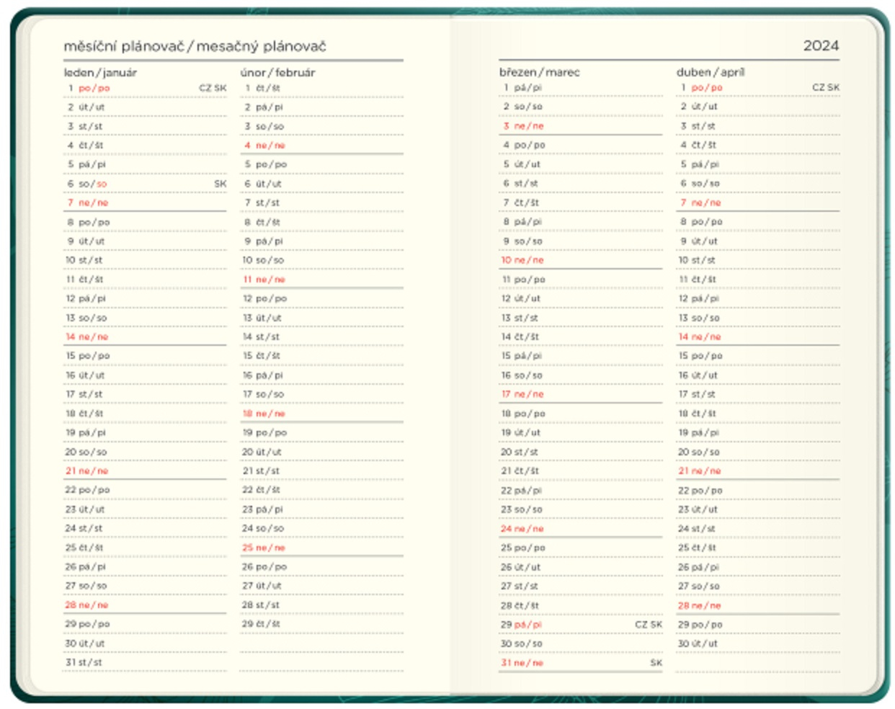The image size is (895, 709).
Task: Click the 2024 year label
Action: coord(821,45)
